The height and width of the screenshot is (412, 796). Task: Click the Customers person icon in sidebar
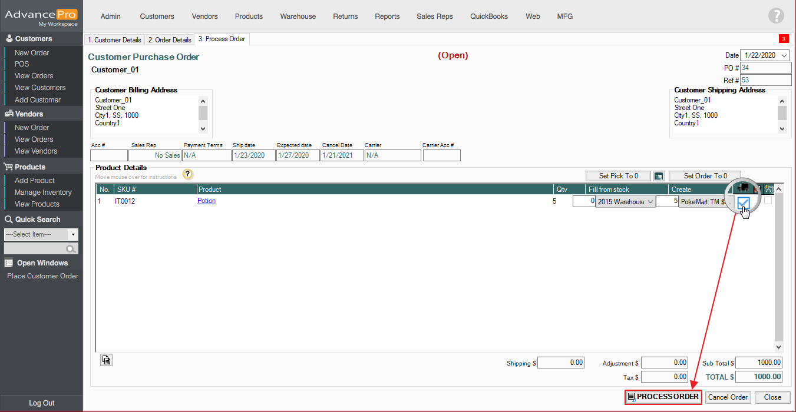pos(9,39)
